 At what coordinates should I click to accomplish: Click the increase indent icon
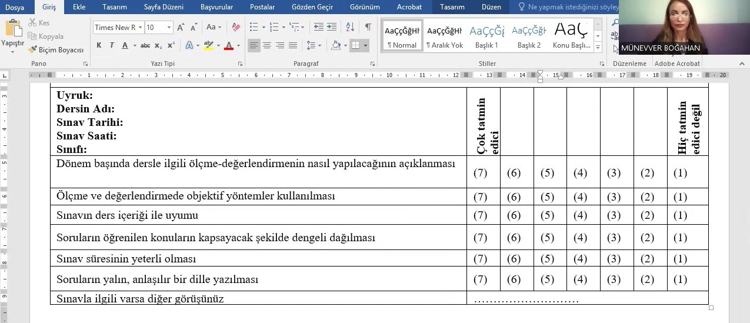pos(332,27)
